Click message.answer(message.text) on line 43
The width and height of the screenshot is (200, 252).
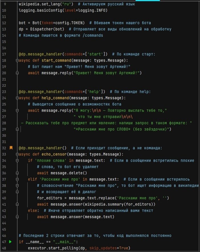82,217
